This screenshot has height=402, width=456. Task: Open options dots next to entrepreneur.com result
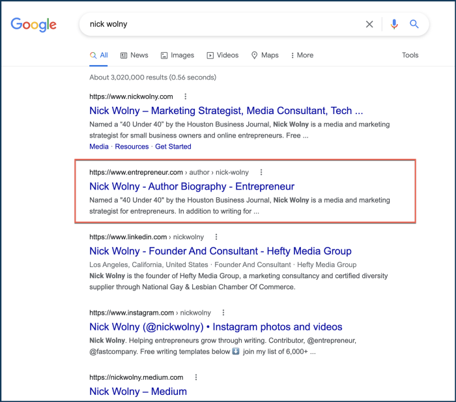click(261, 172)
